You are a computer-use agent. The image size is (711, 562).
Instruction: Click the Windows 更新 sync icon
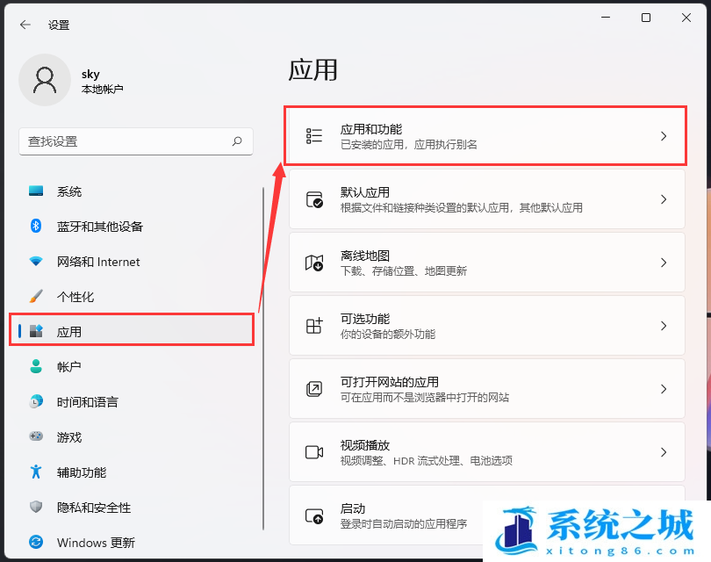[x=36, y=542]
